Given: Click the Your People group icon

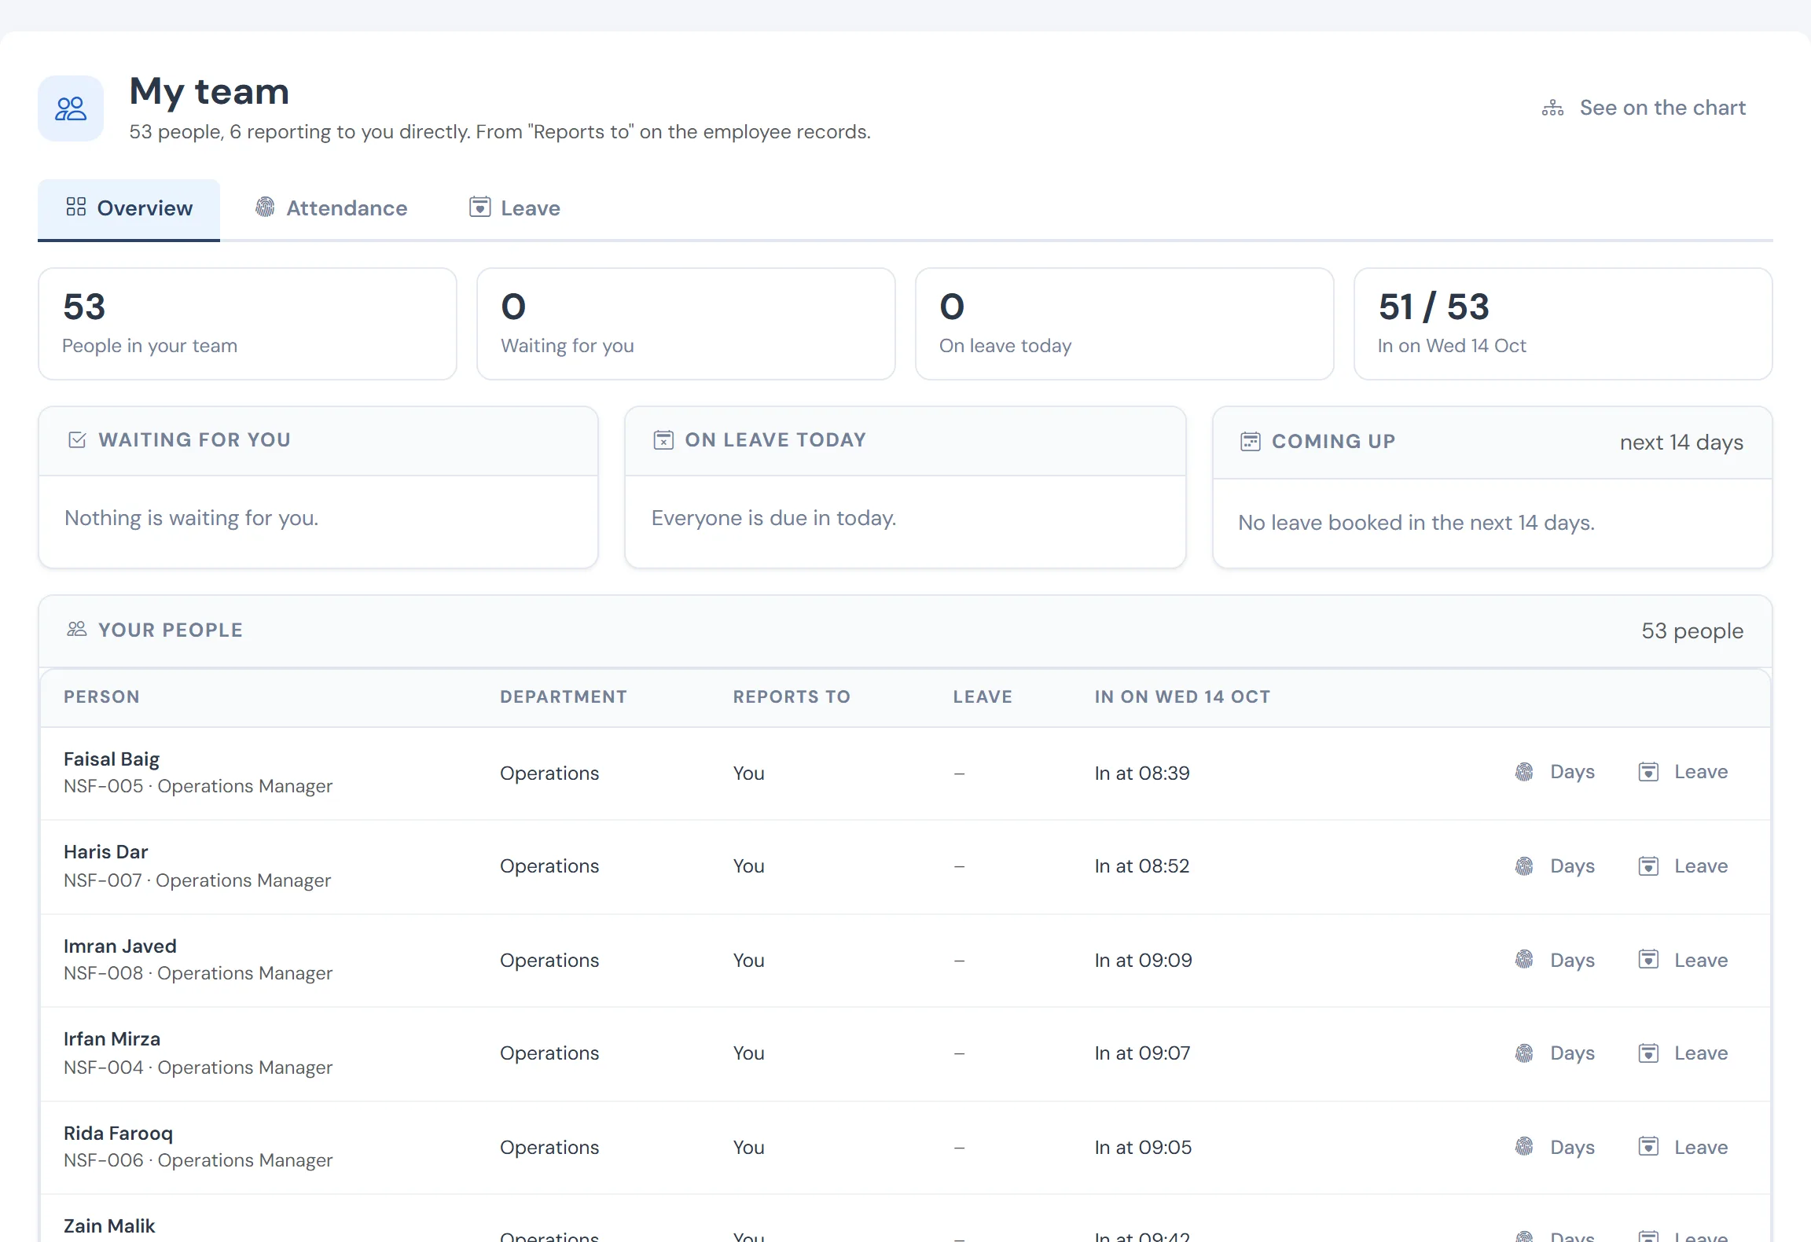Looking at the screenshot, I should (76, 629).
